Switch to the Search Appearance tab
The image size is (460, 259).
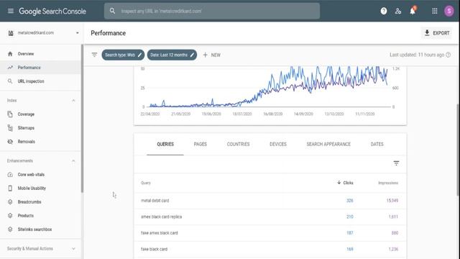[328, 144]
